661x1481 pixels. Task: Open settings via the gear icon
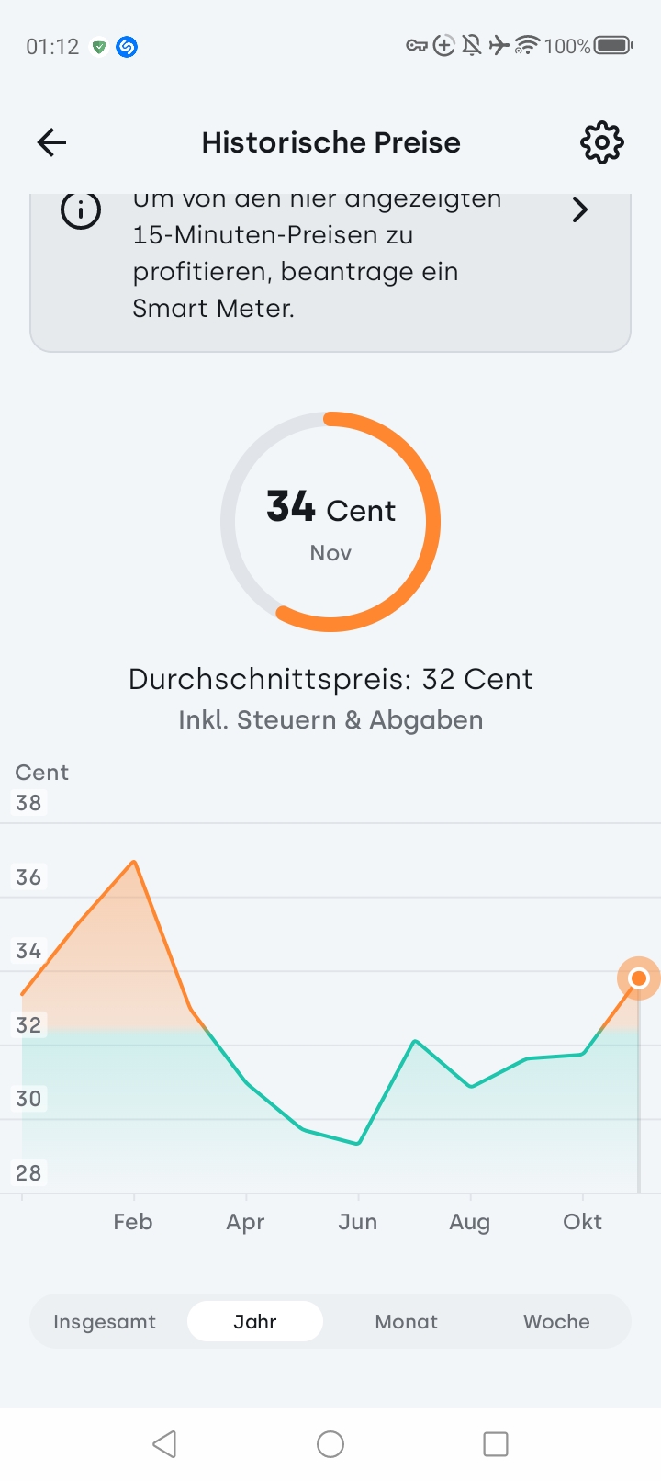click(601, 142)
